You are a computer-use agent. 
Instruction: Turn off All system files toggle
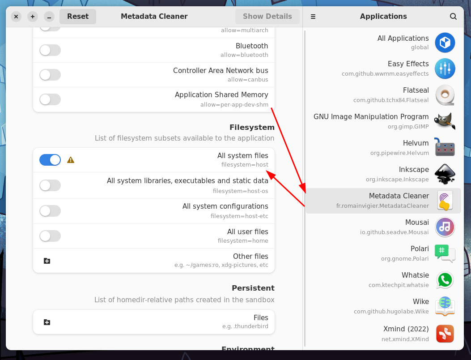pos(50,160)
